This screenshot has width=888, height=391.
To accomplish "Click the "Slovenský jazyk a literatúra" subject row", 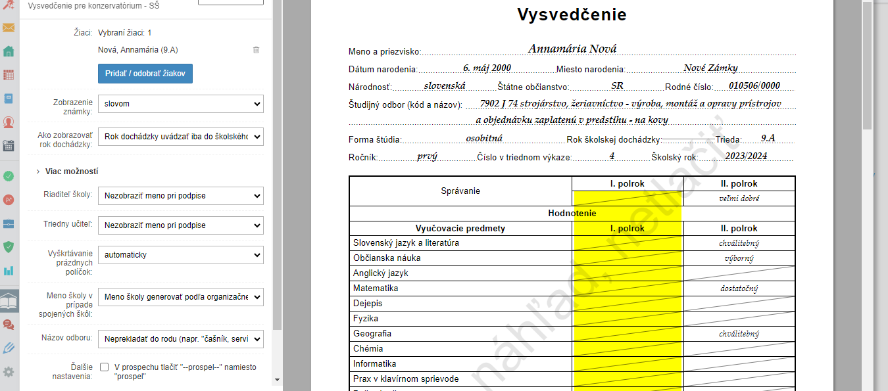I will (x=460, y=243).
